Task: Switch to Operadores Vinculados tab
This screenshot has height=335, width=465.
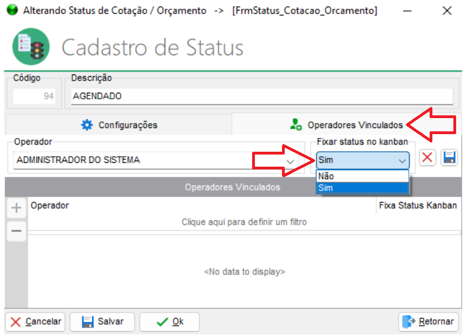Action: click(347, 125)
